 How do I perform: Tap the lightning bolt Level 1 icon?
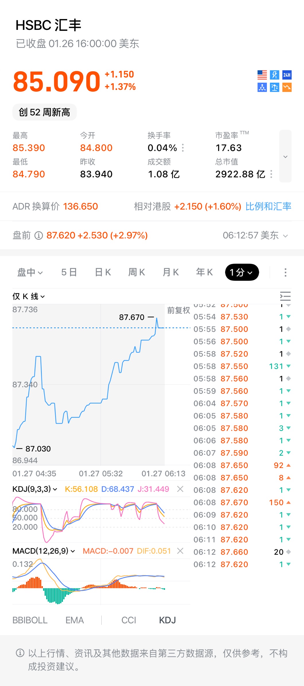pyautogui.click(x=274, y=75)
